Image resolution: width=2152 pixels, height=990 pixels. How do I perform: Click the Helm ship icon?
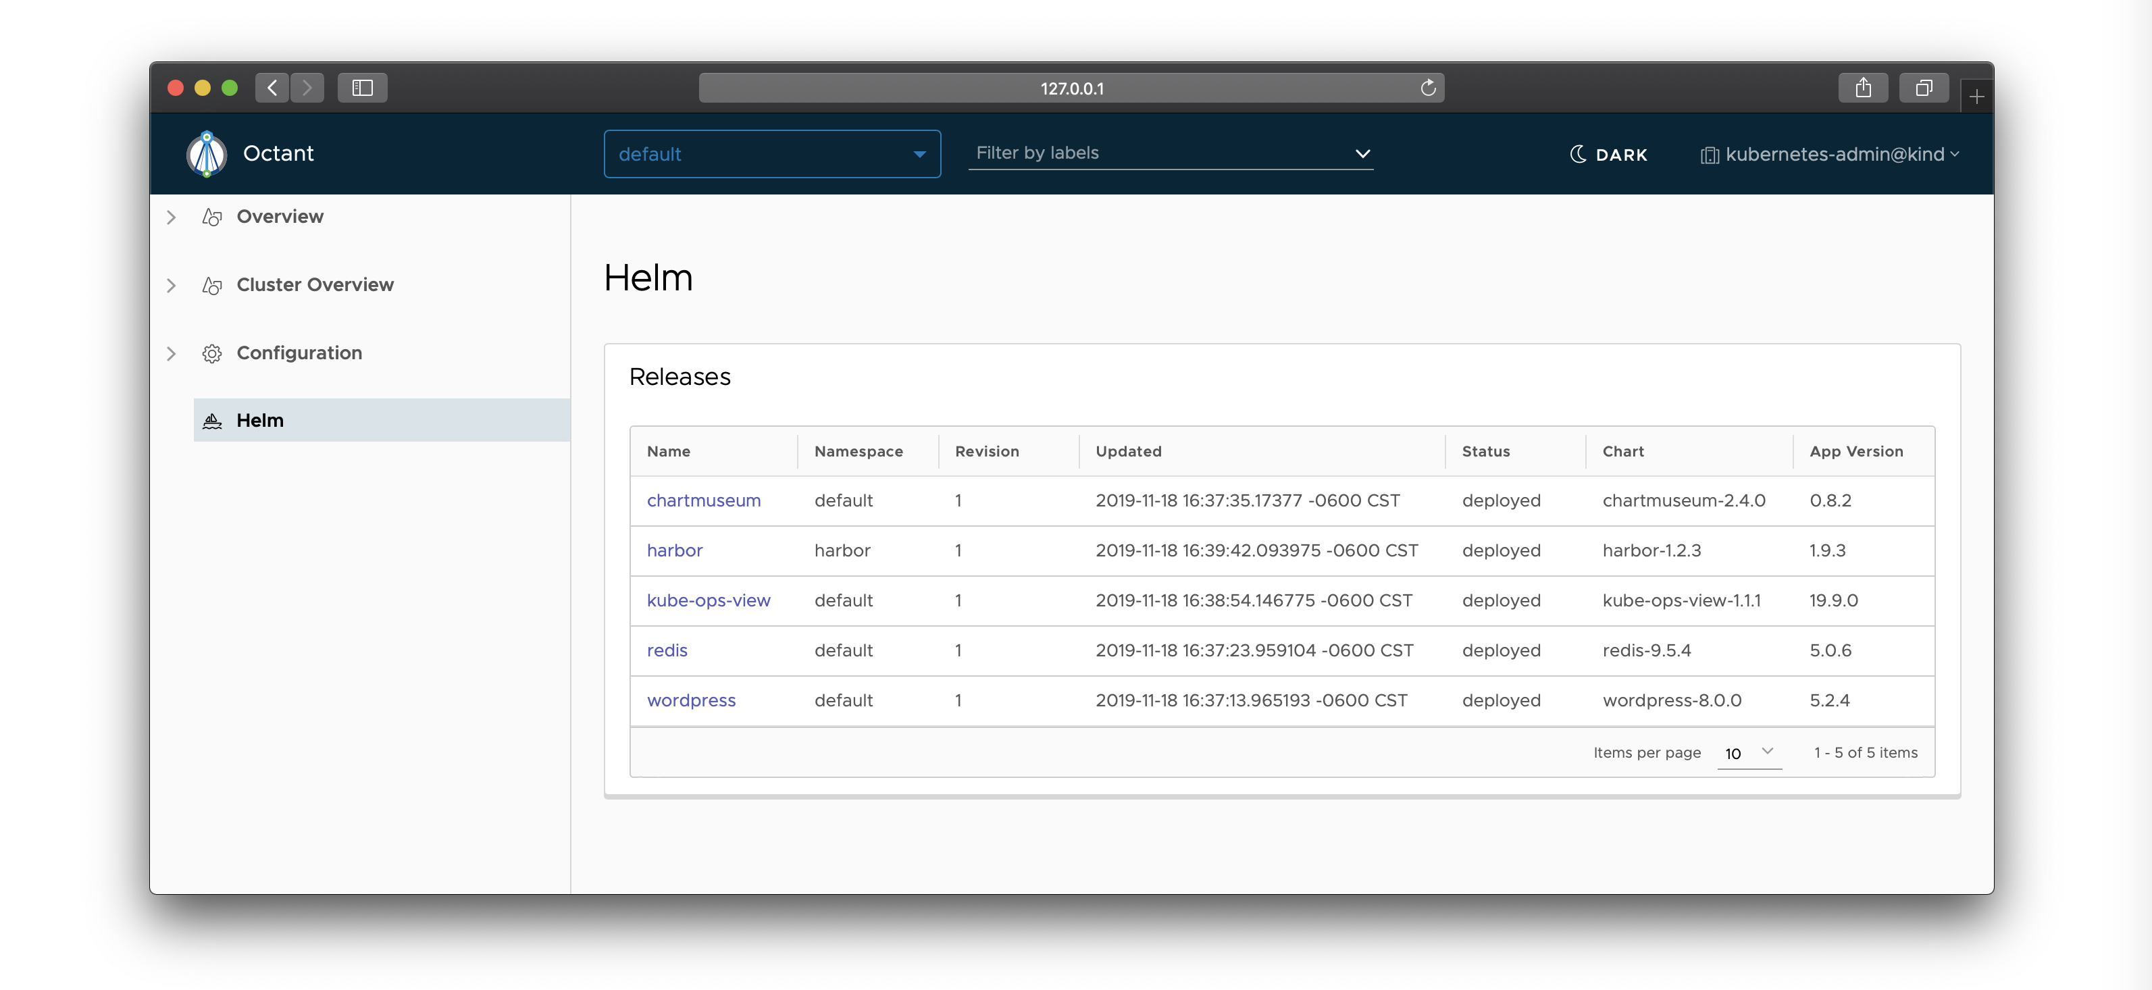pyautogui.click(x=212, y=421)
